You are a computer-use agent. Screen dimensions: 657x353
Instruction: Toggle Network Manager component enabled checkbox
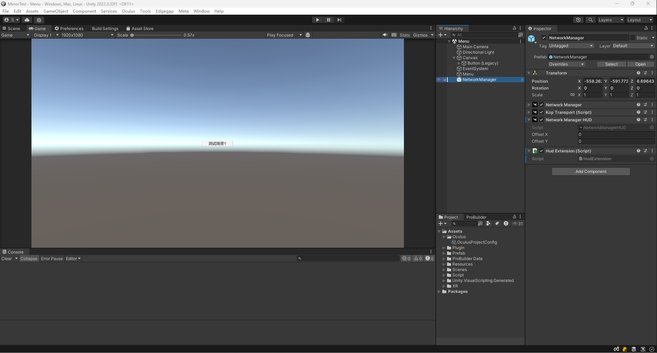point(541,105)
